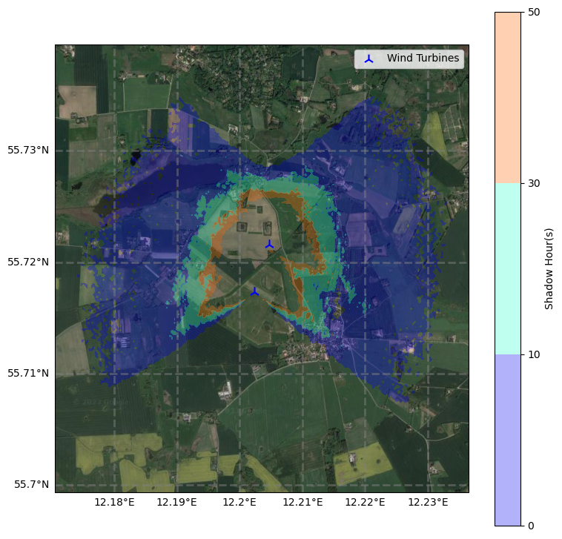Click the upper wind turbine marker on map

[x=270, y=245]
